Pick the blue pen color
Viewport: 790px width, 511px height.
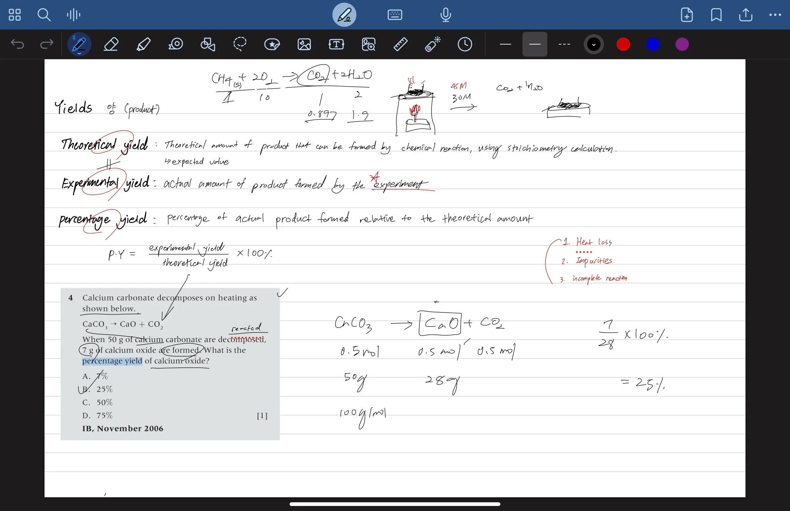click(653, 44)
